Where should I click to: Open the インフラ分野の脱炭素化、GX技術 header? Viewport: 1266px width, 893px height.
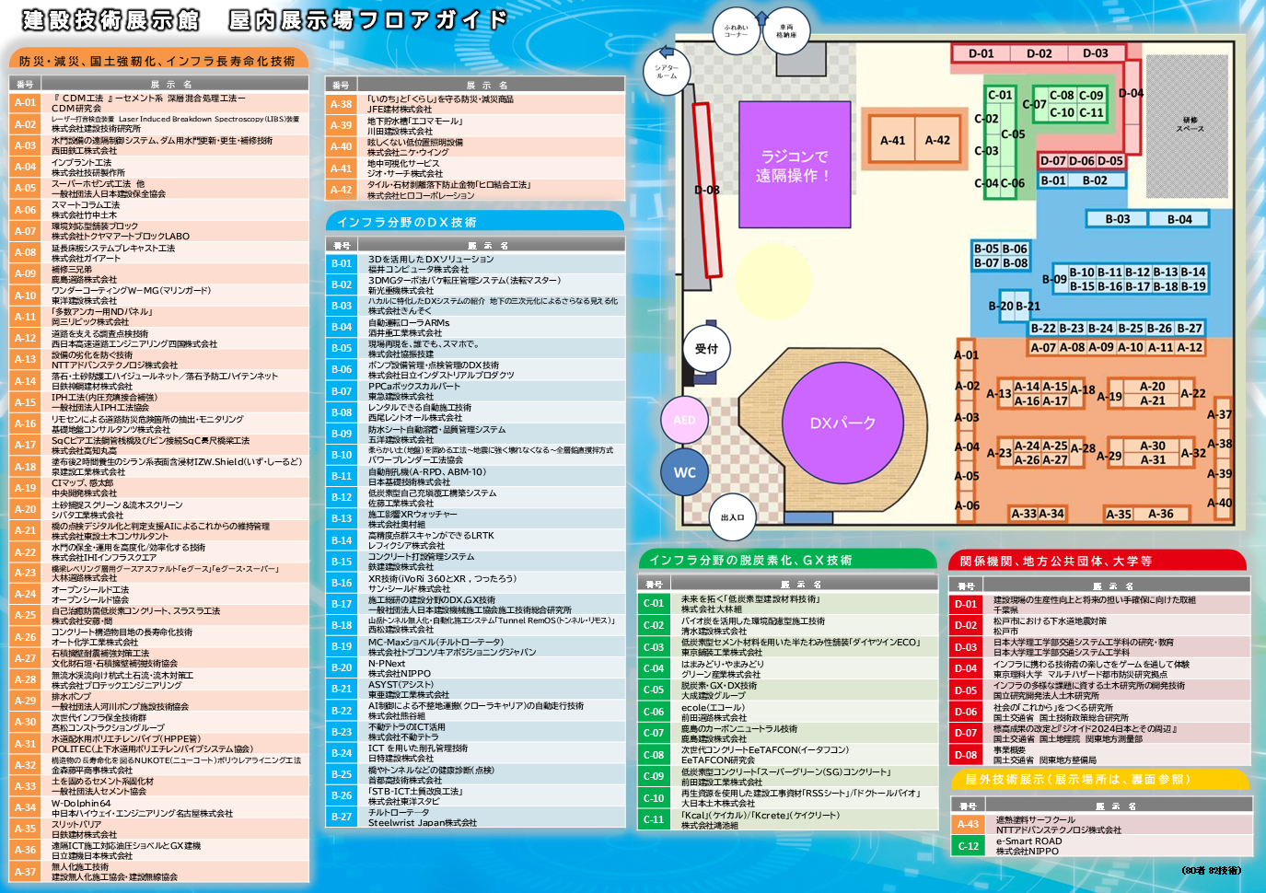point(785,560)
